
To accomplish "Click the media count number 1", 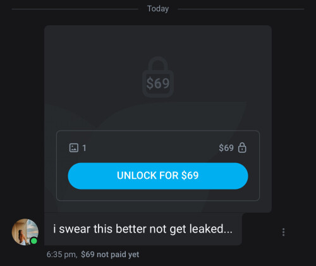I will 84,148.
